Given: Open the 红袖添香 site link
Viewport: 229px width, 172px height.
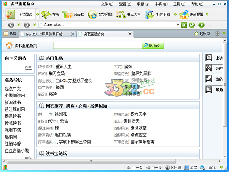Looking at the screenshot, I should [x=13, y=144].
